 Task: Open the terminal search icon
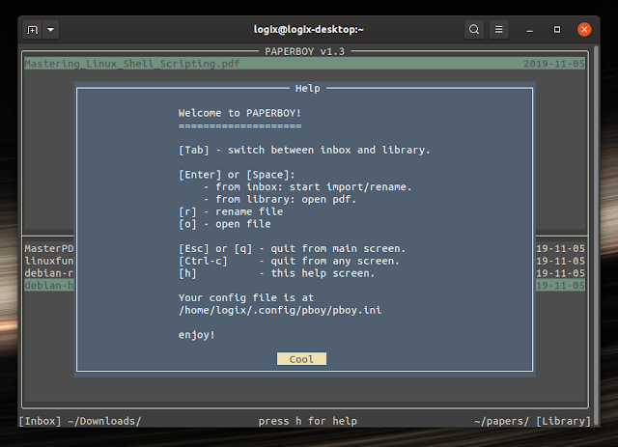pyautogui.click(x=474, y=30)
